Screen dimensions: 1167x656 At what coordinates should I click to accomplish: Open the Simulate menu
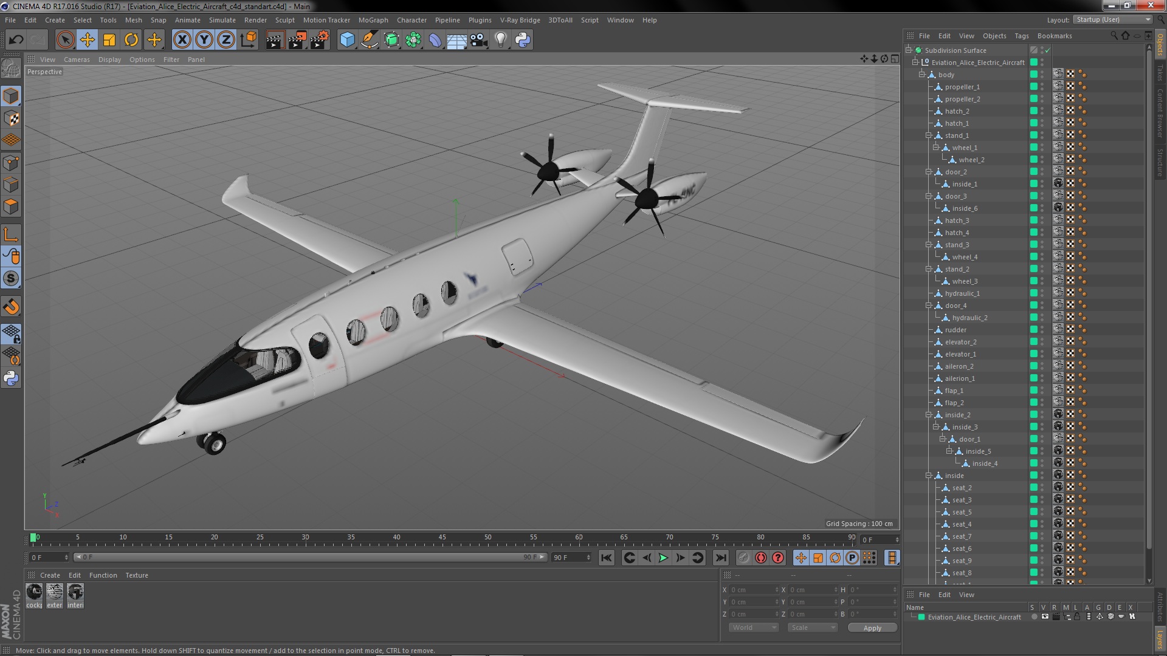click(222, 20)
